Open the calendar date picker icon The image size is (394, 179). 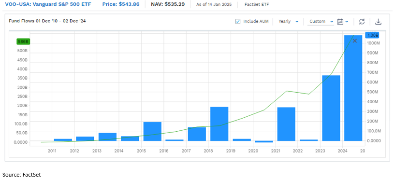coord(340,22)
